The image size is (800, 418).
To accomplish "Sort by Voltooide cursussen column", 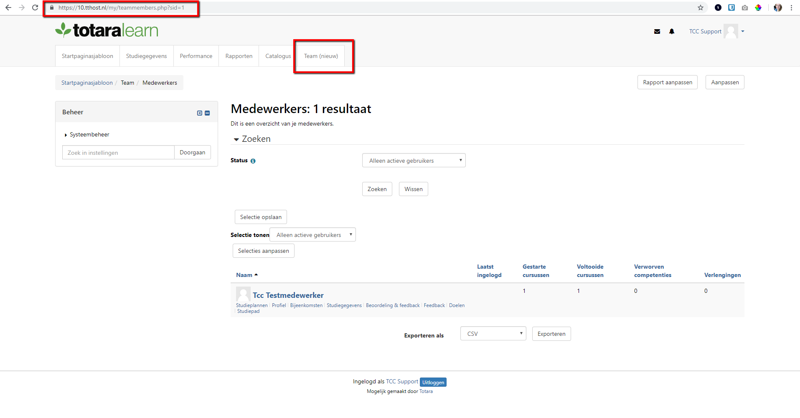I will 590,271.
